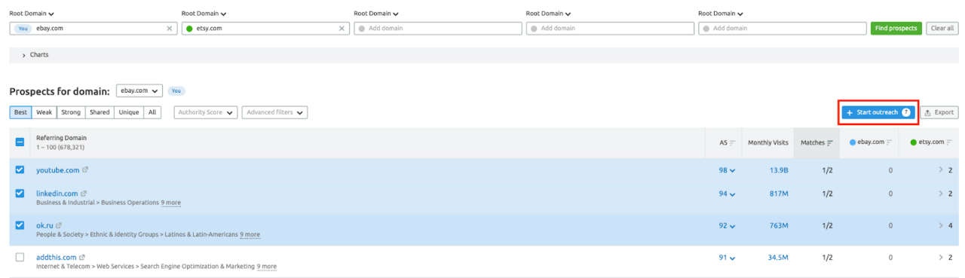Uncheck the ok.ru row checkbox
Screen dimensions: 965x278
tap(20, 225)
